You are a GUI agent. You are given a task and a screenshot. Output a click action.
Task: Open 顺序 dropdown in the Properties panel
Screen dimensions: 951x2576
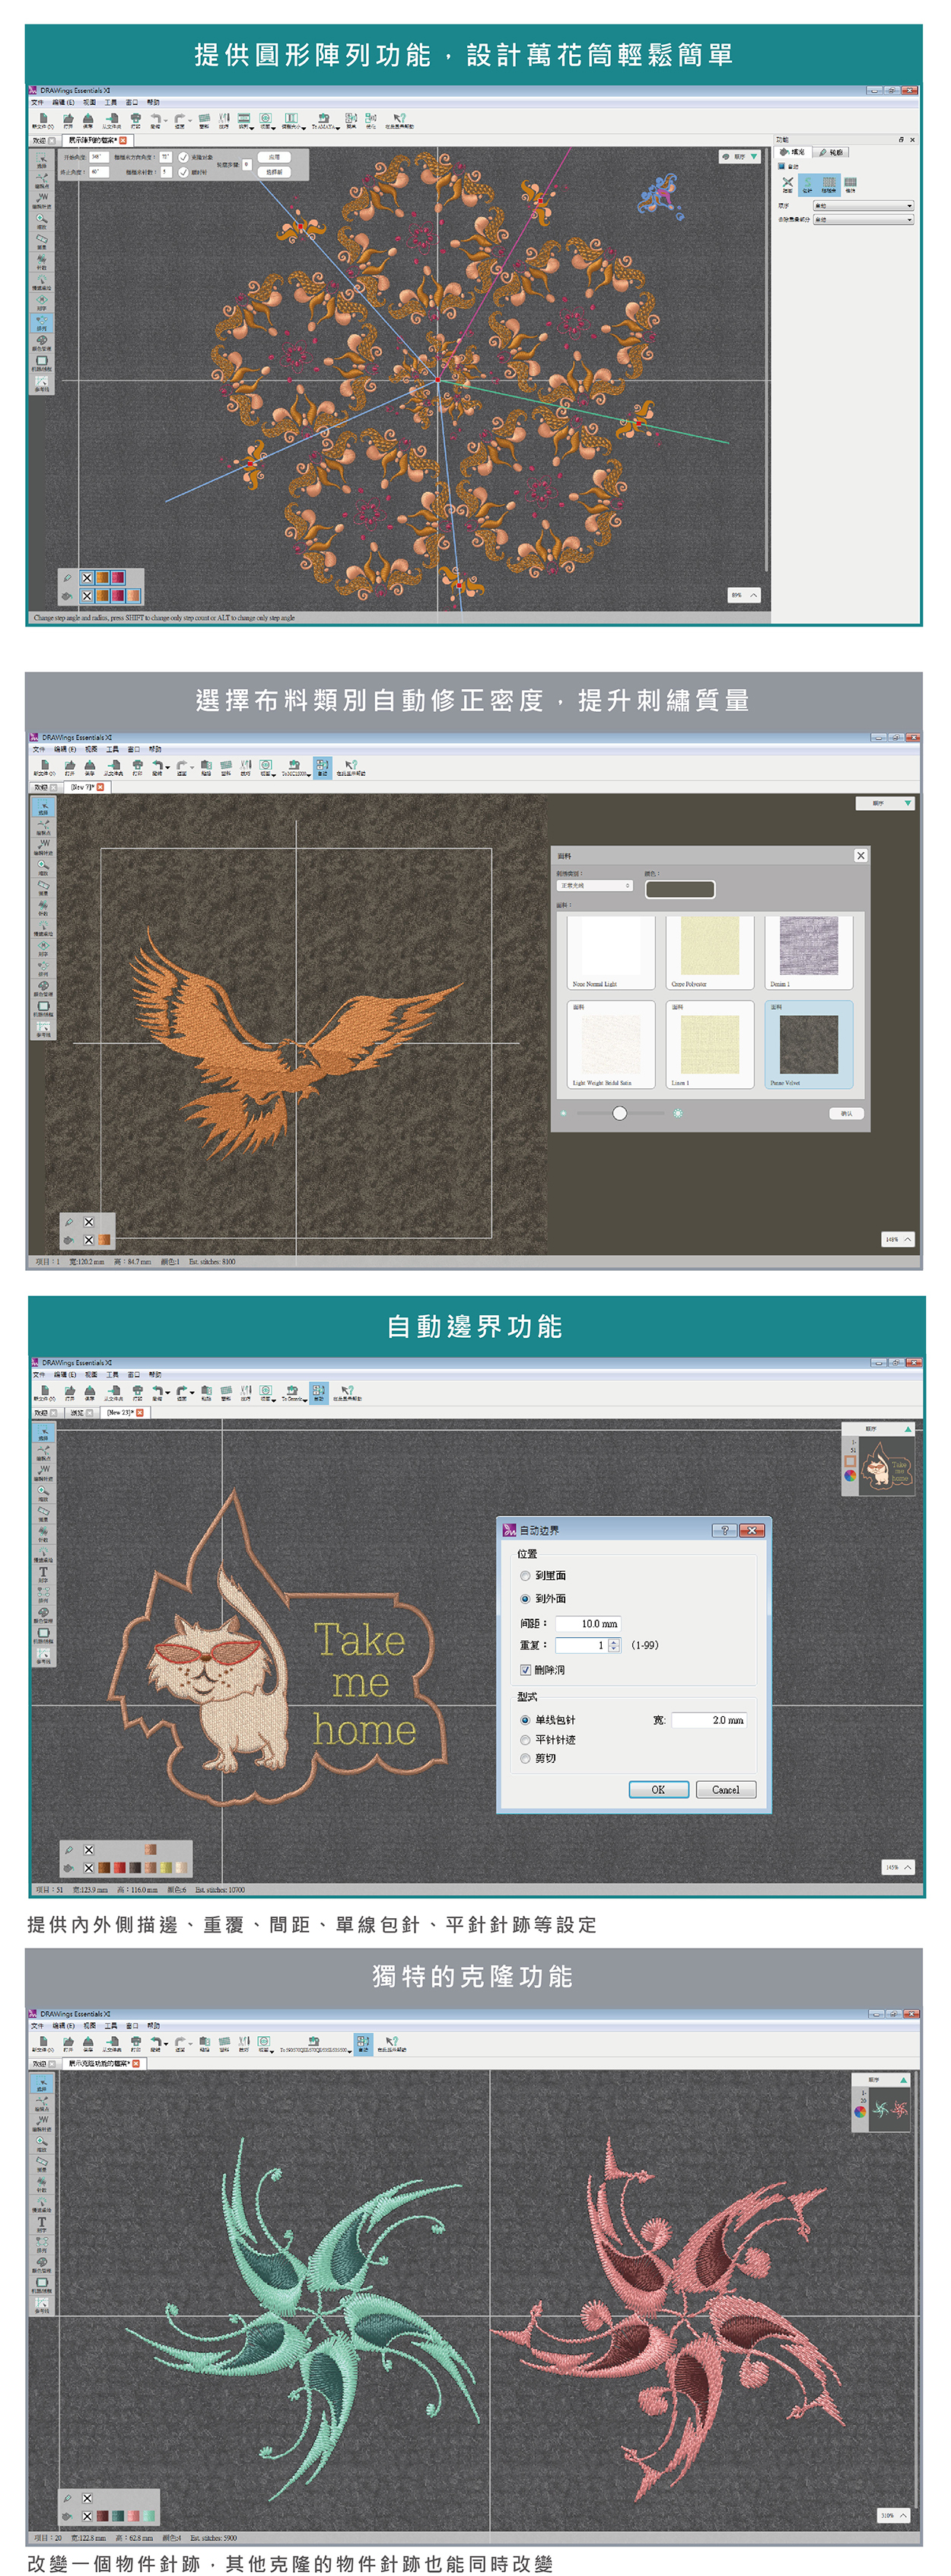(864, 206)
